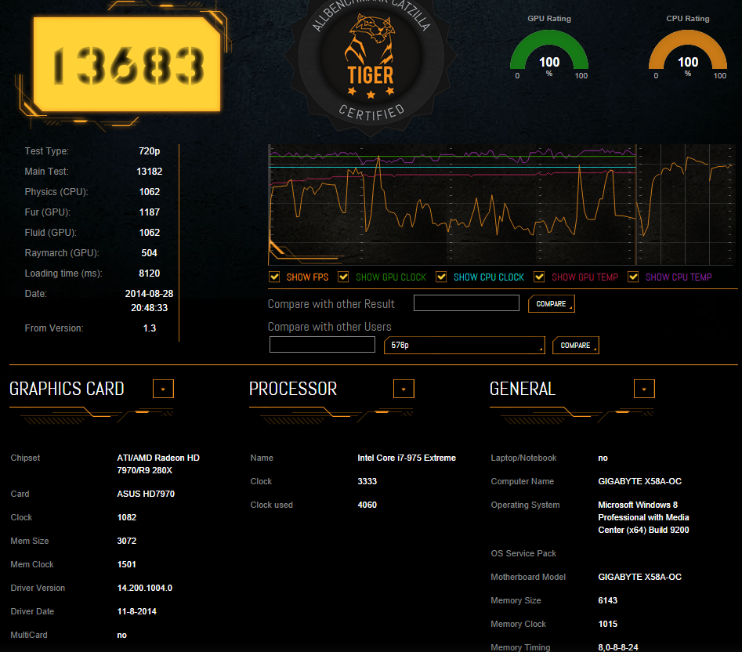Select Clock used value 4060
Viewport: 742px width, 652px height.
point(367,505)
